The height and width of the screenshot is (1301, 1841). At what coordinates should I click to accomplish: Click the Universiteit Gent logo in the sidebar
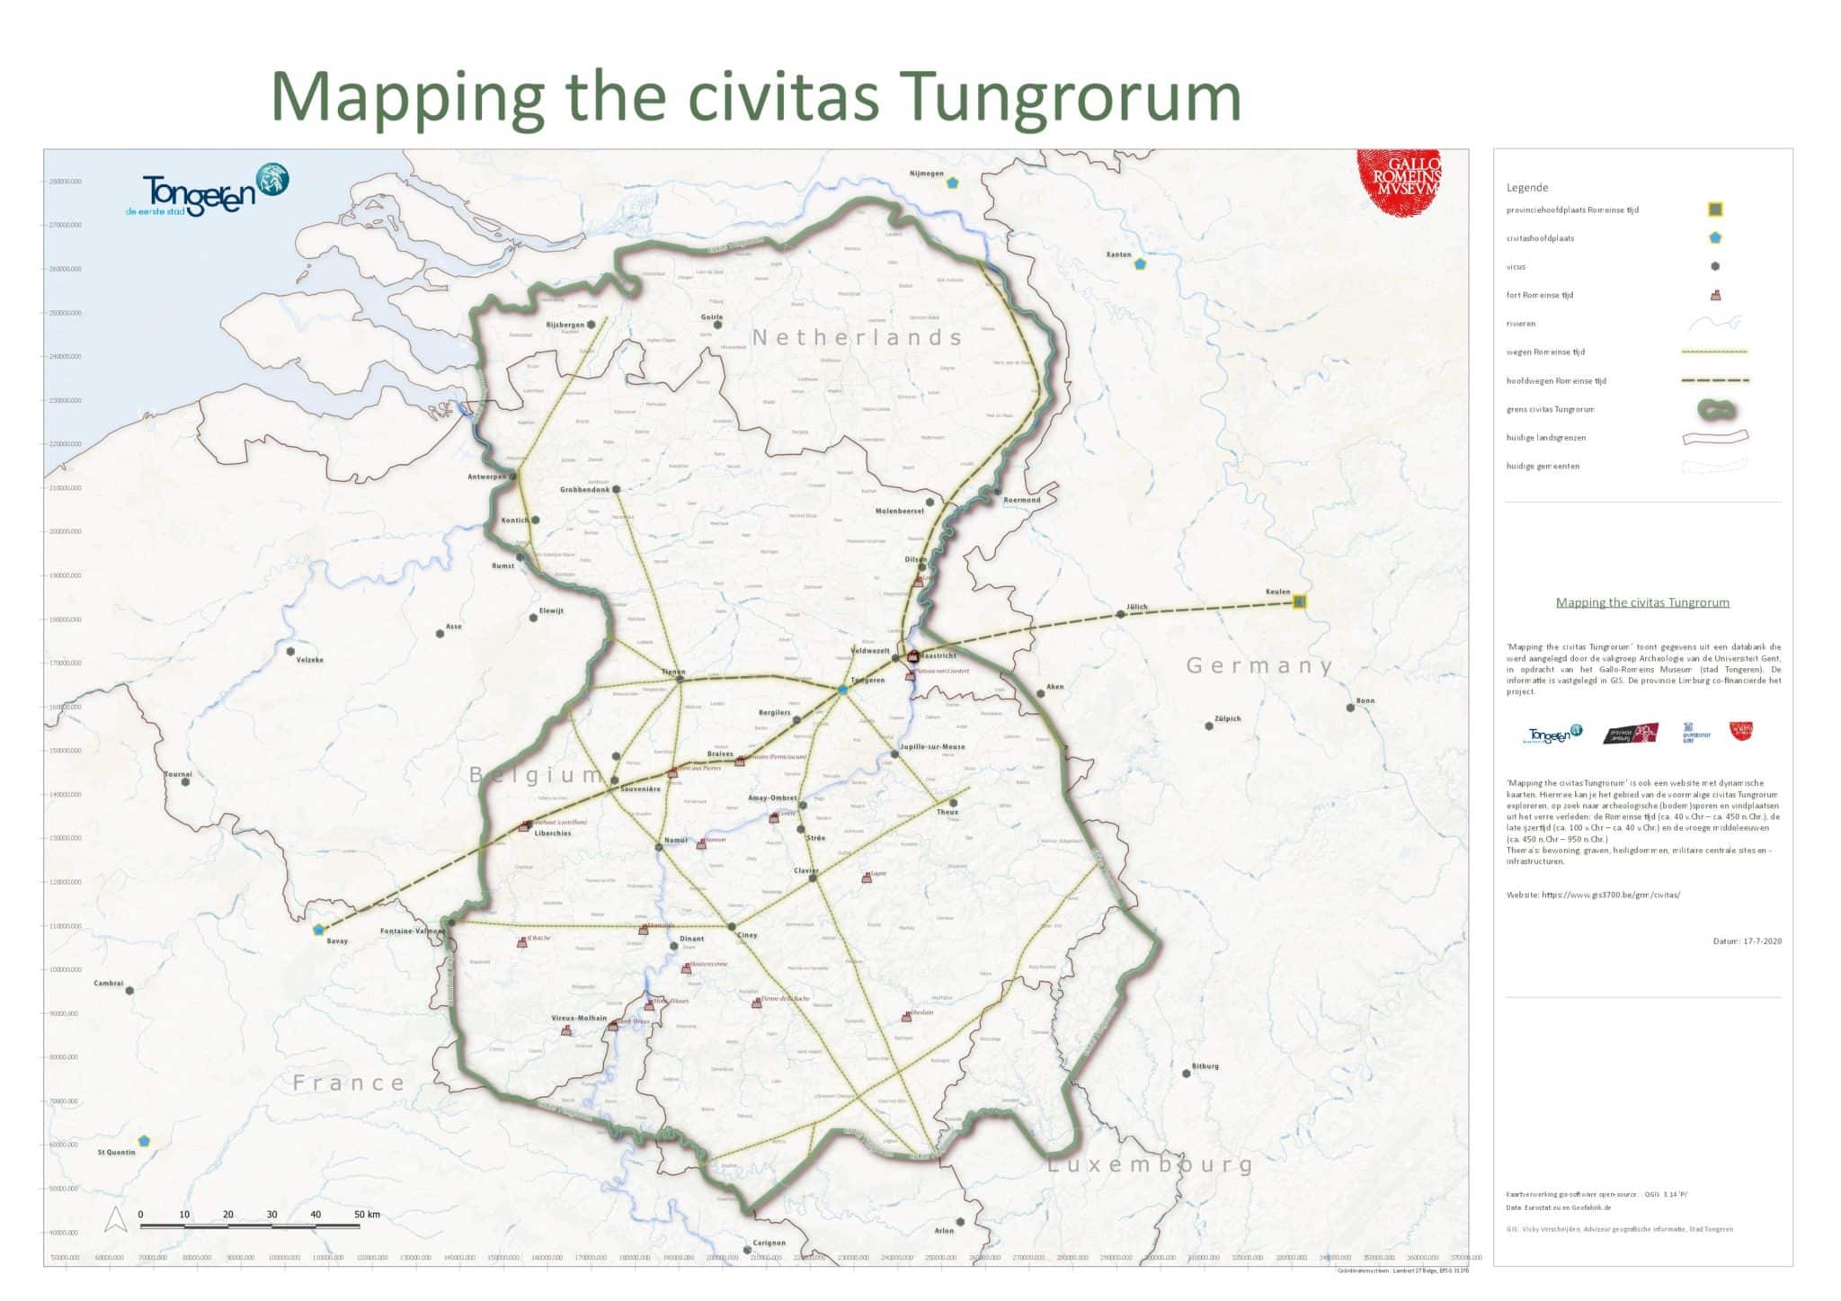pos(1695,732)
